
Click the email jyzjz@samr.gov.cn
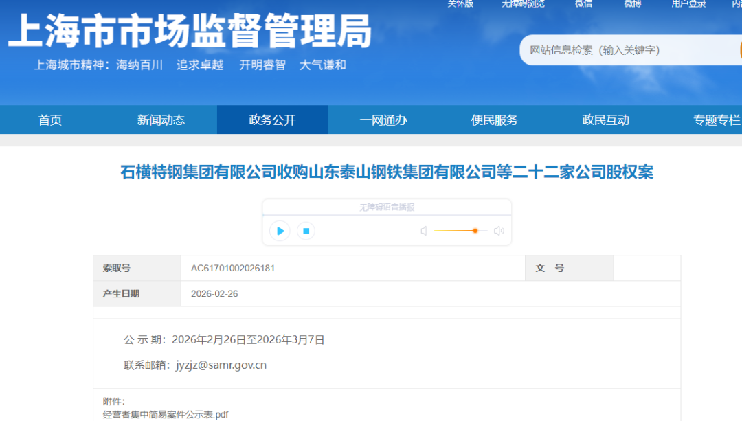click(x=221, y=365)
